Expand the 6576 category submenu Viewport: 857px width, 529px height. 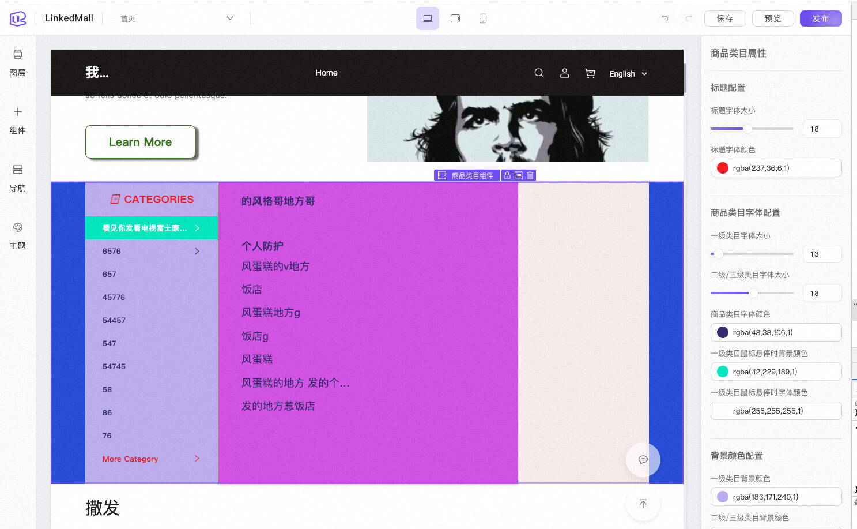tap(197, 251)
